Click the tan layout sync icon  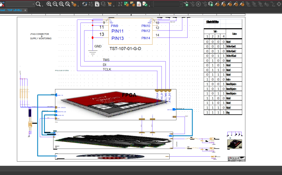(x=133, y=4)
